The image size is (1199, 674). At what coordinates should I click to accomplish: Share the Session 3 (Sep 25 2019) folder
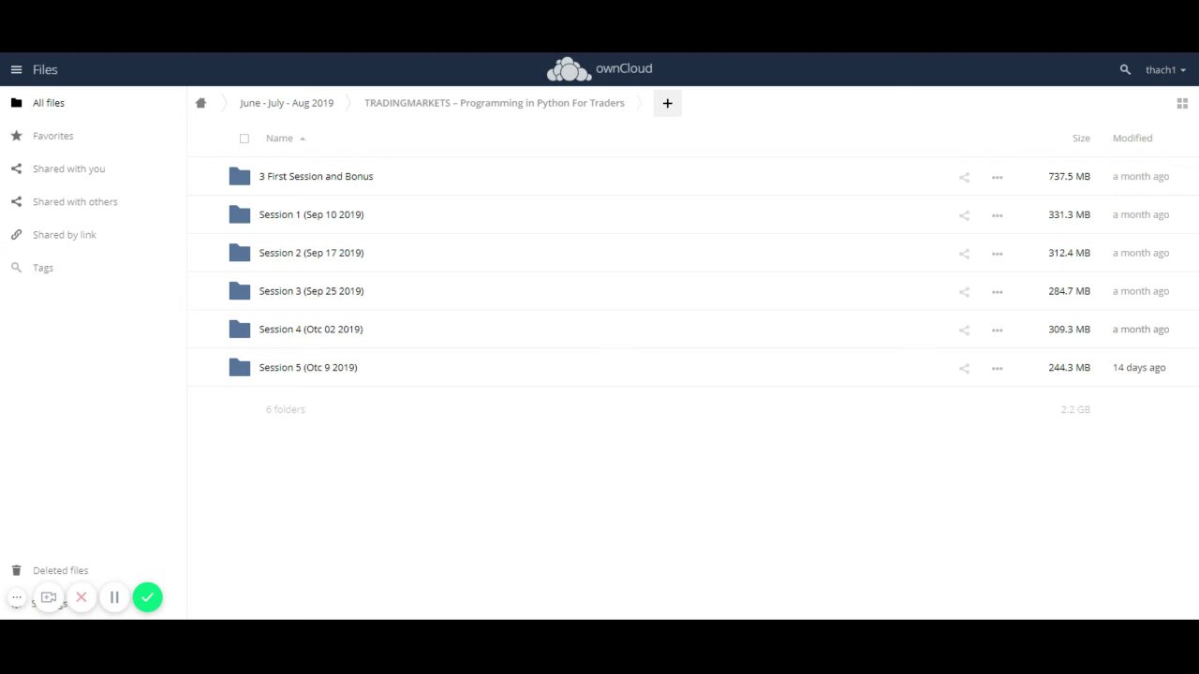click(x=964, y=292)
